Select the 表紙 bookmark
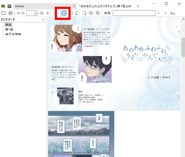 pos(8,25)
